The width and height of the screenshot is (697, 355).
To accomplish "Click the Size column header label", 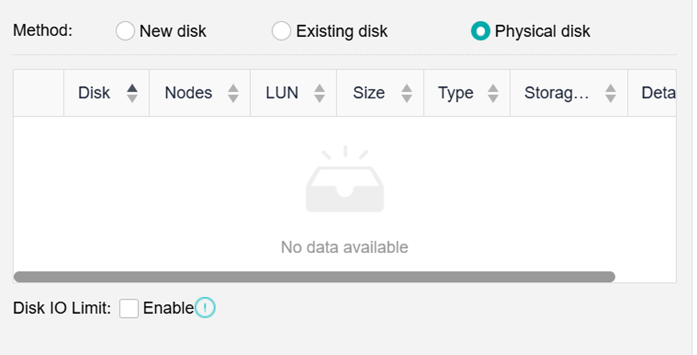I will coord(369,93).
